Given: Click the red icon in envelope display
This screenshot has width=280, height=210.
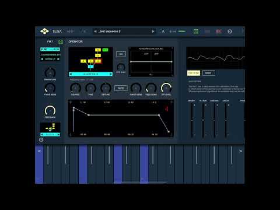Looking at the screenshot, I should (x=167, y=108).
